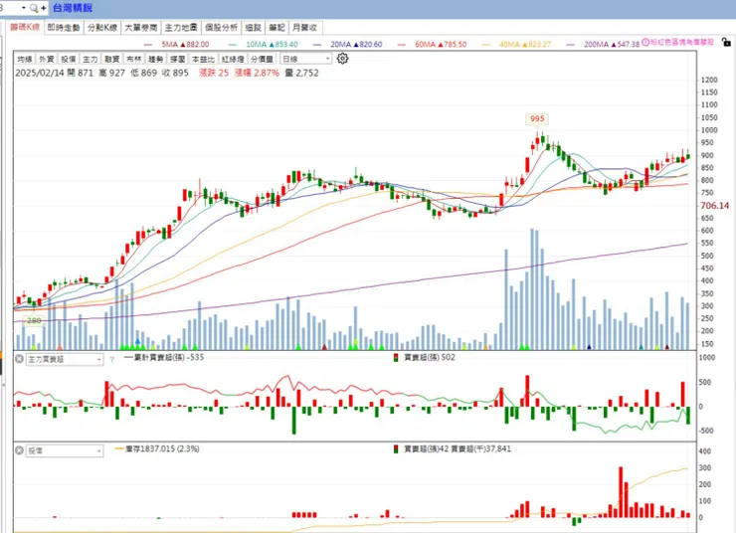This screenshot has height=533, width=736.
Task: Toggle the 外資 overlay button
Action: (47, 59)
